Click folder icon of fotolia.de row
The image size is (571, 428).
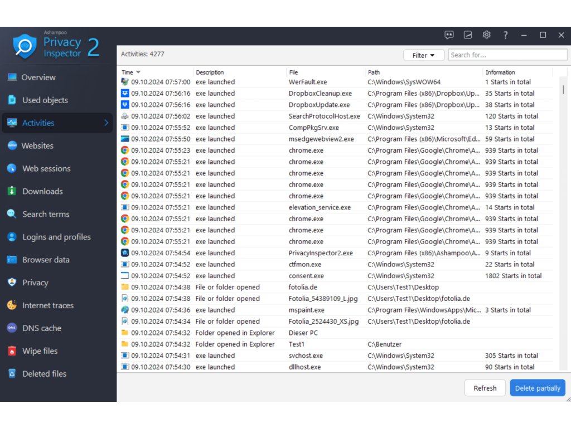click(125, 287)
